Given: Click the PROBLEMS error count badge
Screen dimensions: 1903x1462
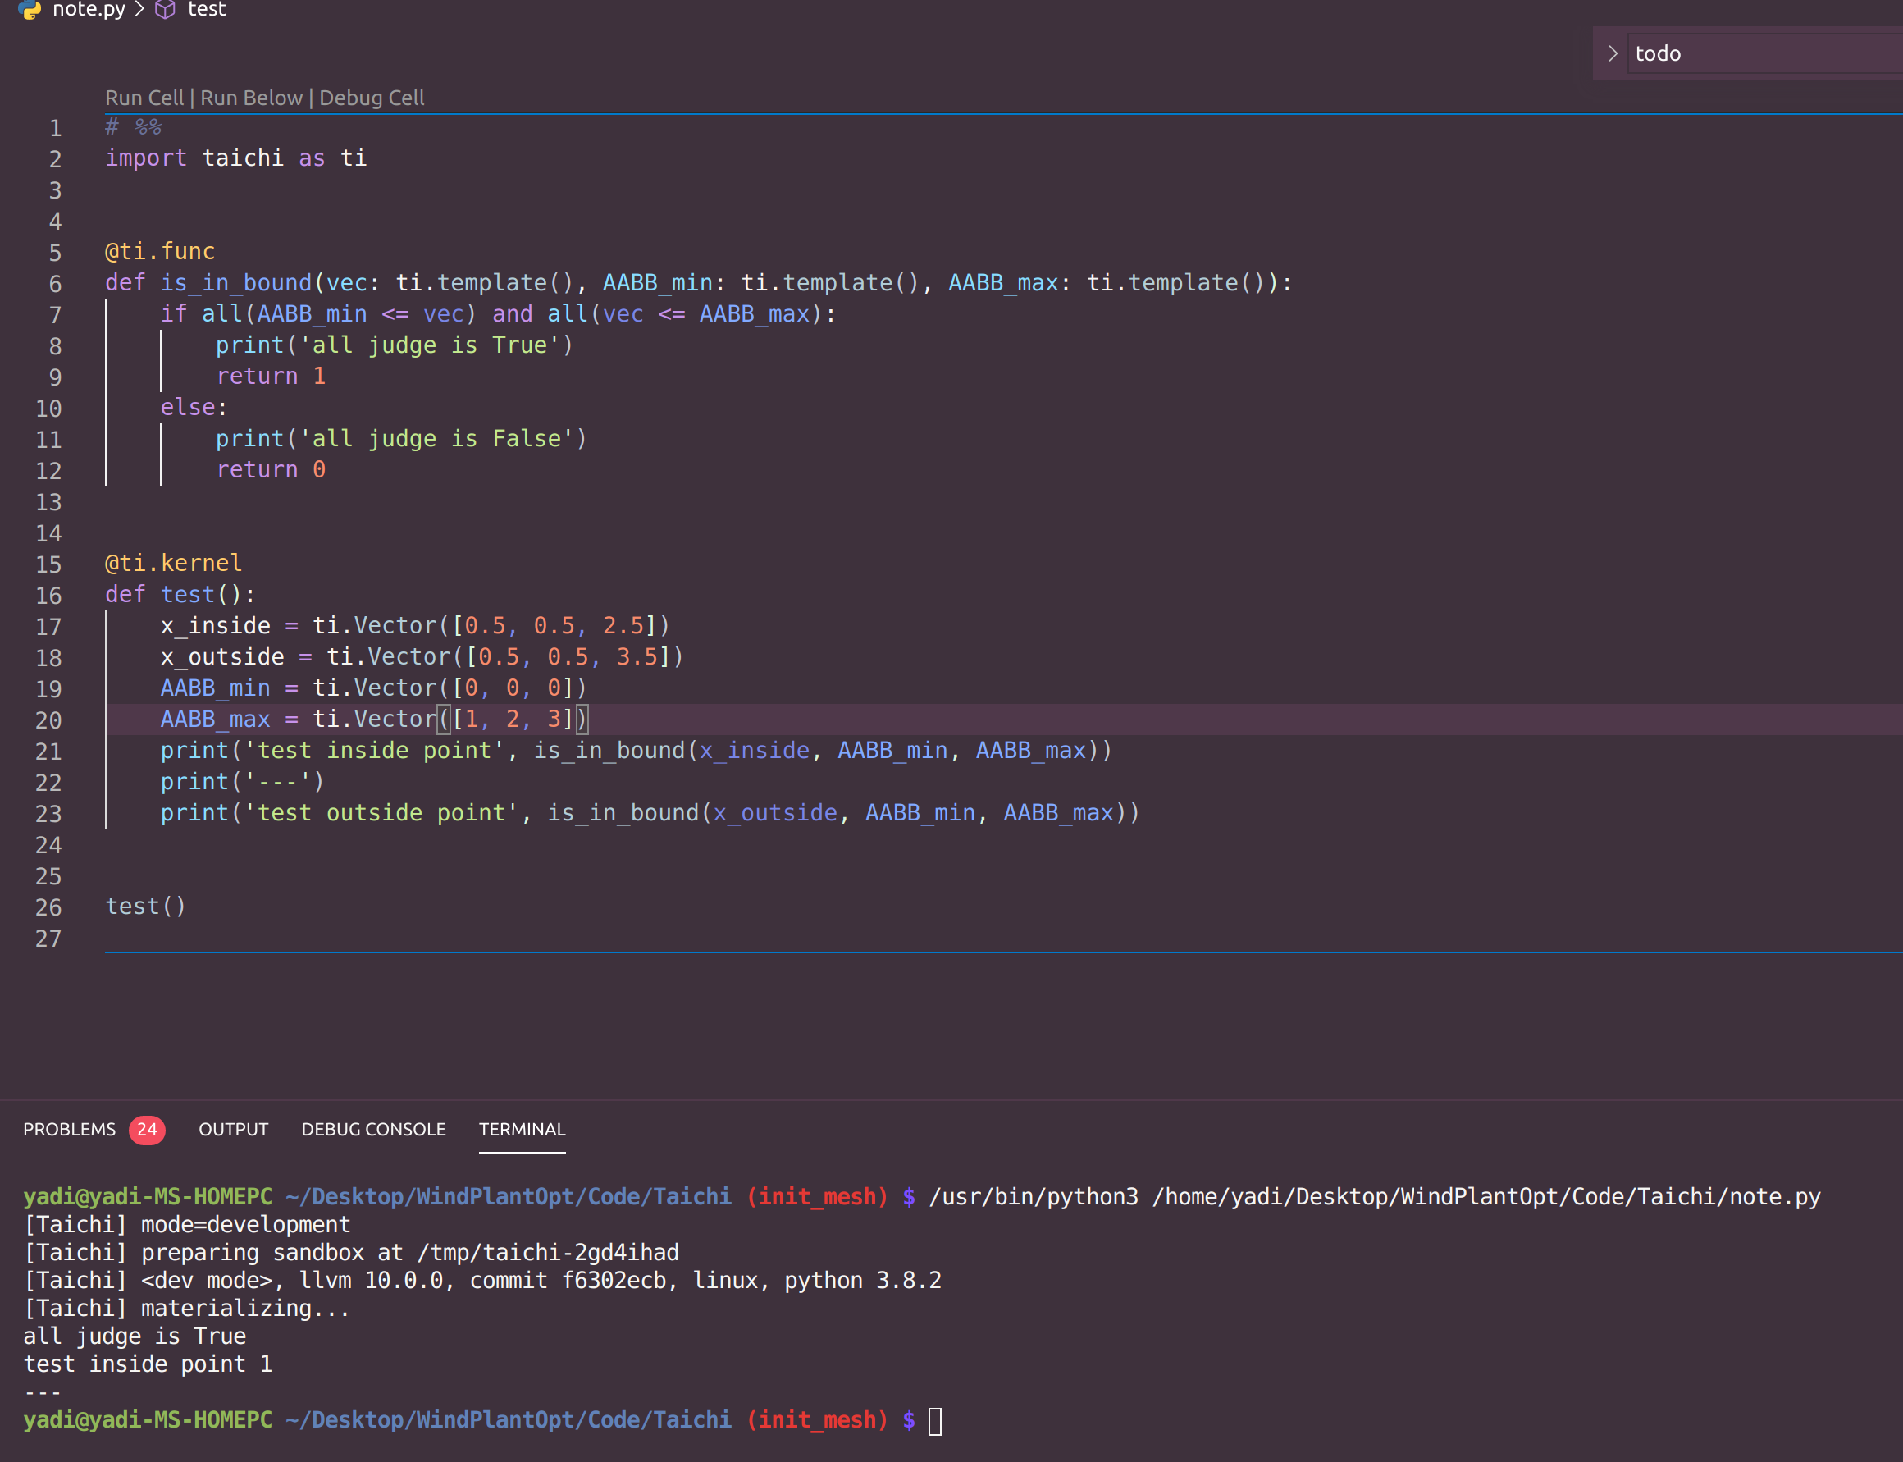Looking at the screenshot, I should click(x=147, y=1130).
